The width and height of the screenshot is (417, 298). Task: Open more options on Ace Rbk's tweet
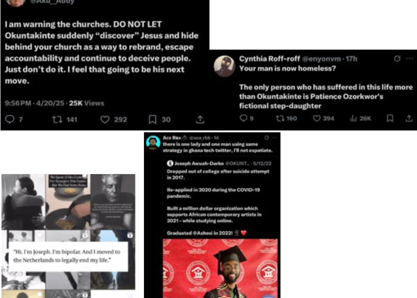pos(275,138)
